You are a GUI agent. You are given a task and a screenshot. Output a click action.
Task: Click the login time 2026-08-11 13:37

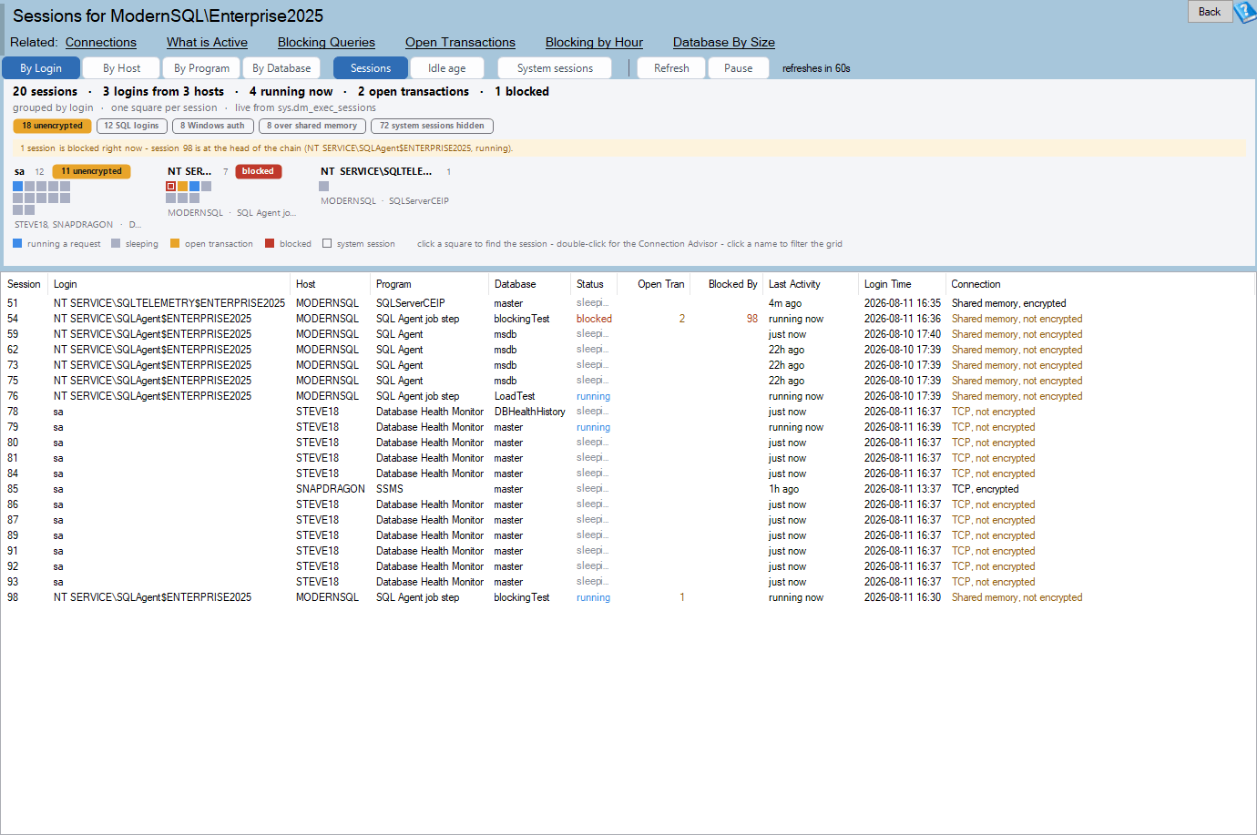[x=903, y=489]
